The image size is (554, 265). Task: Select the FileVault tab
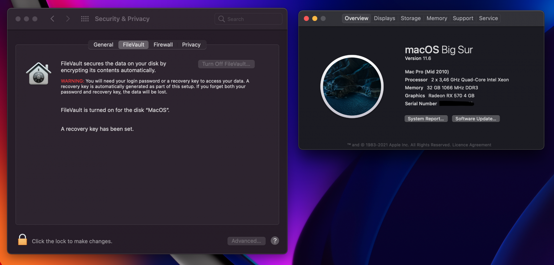coord(134,45)
